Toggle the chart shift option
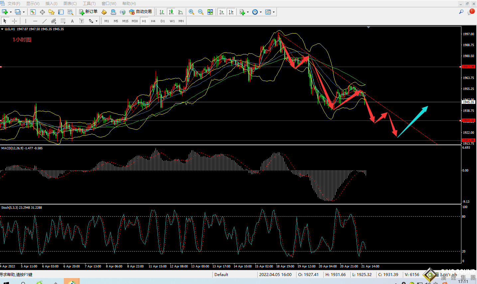This screenshot has height=284, width=477. coord(231,12)
